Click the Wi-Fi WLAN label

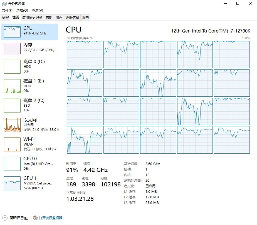(29, 144)
